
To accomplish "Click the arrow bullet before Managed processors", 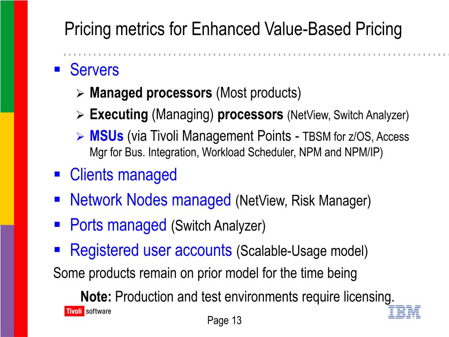I will pyautogui.click(x=80, y=93).
